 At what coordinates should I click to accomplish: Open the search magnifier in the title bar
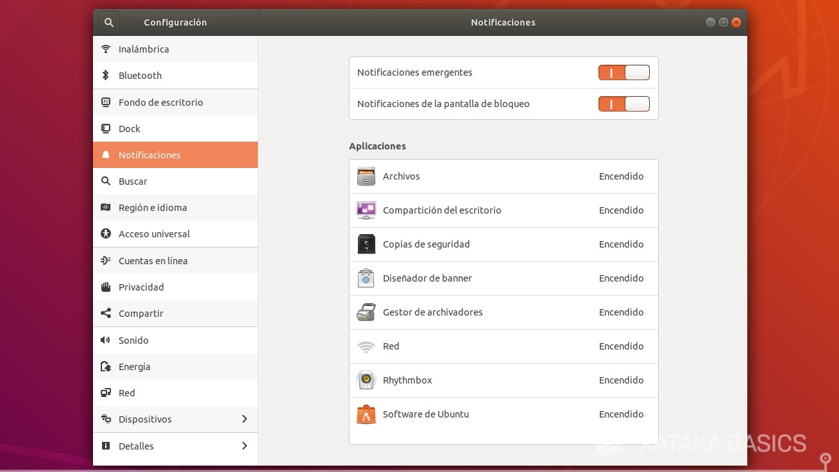click(108, 21)
